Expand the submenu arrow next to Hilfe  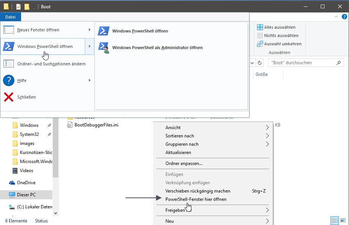pos(89,80)
